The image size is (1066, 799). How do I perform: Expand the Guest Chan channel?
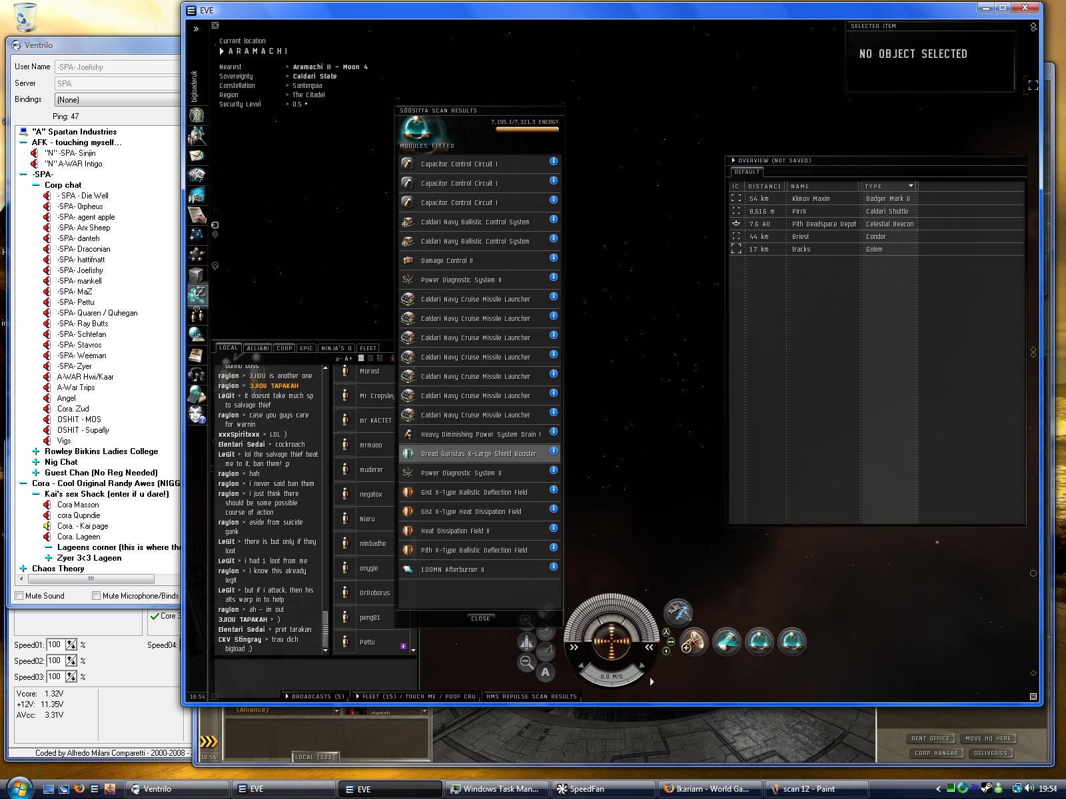[x=36, y=473]
